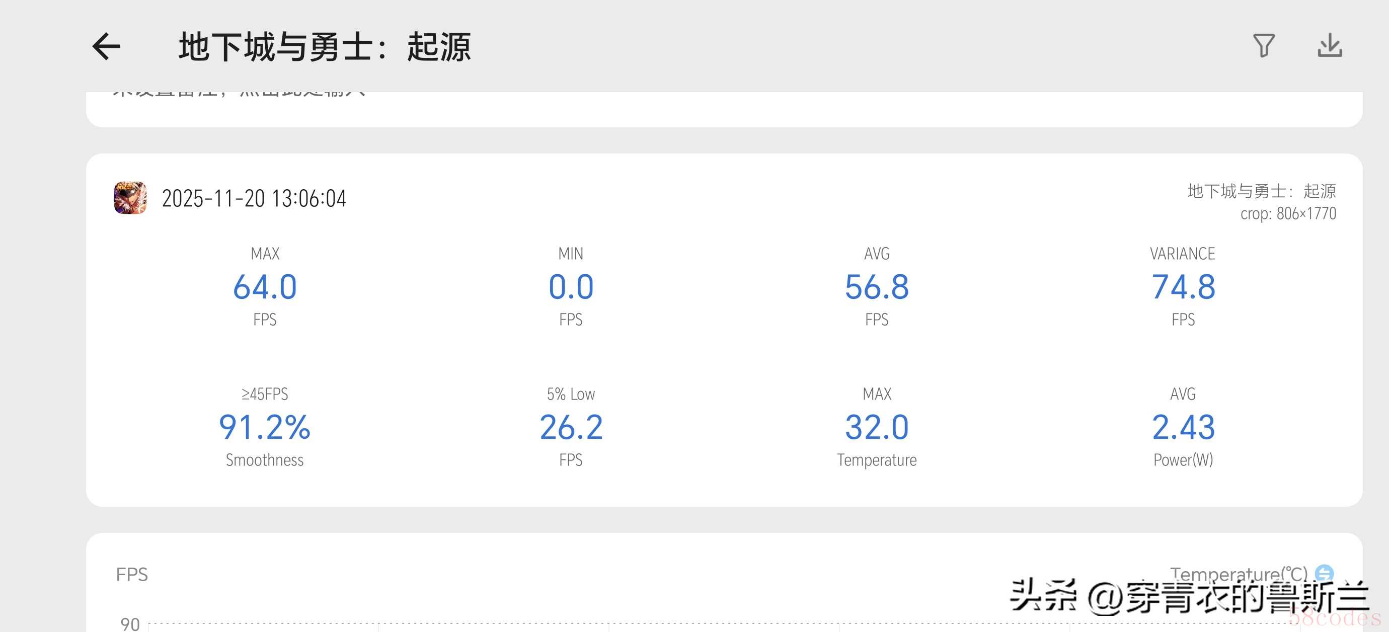Tap the FPS chart axis label

click(131, 575)
